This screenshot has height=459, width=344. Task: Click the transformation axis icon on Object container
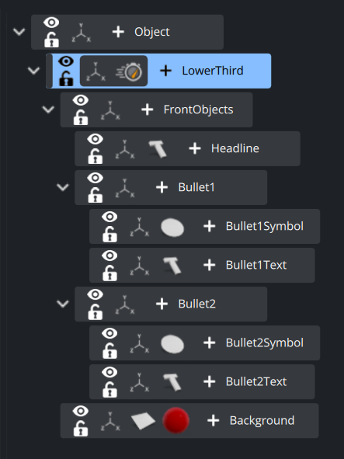pos(81,33)
